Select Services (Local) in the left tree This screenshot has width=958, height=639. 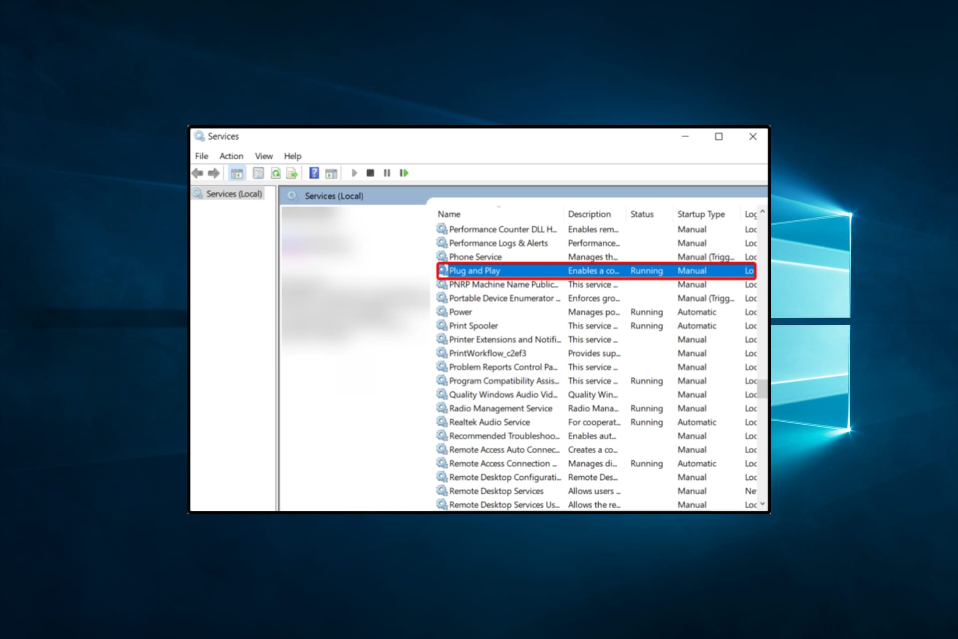234,194
